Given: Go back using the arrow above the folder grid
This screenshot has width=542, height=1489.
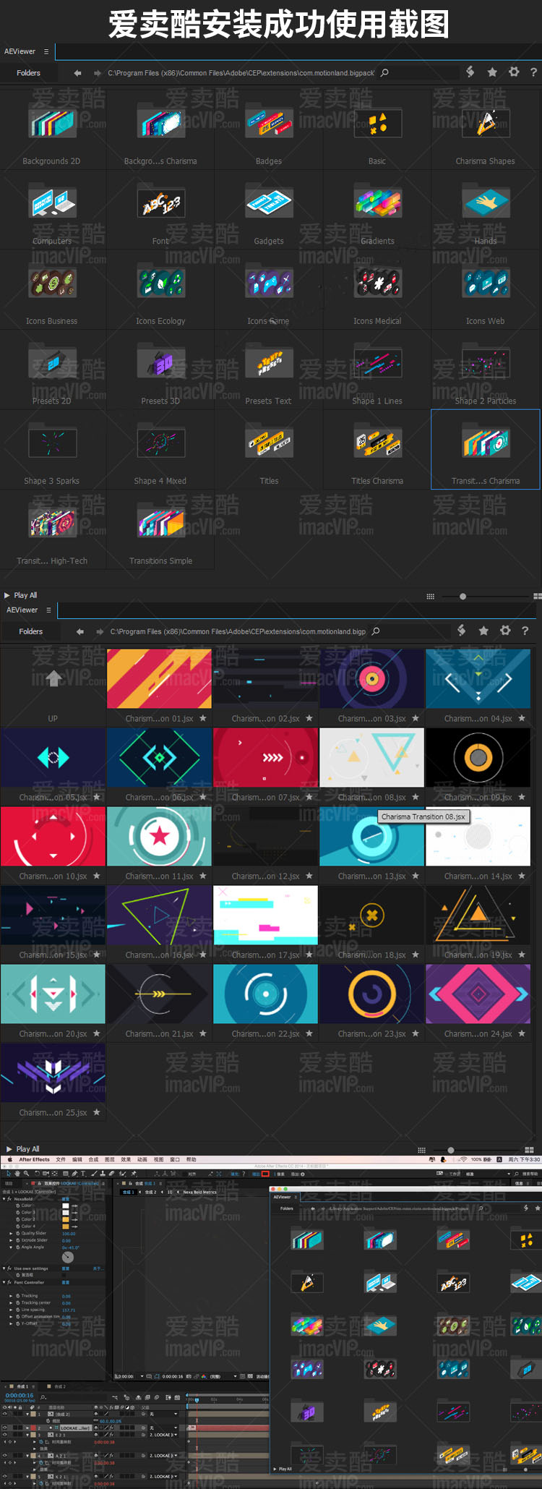Looking at the screenshot, I should 77,73.
